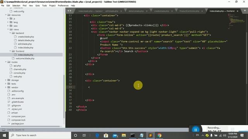Close the details.blade.php tab
Viewport: 248px width, 139px height.
pyautogui.click(x=146, y=11)
